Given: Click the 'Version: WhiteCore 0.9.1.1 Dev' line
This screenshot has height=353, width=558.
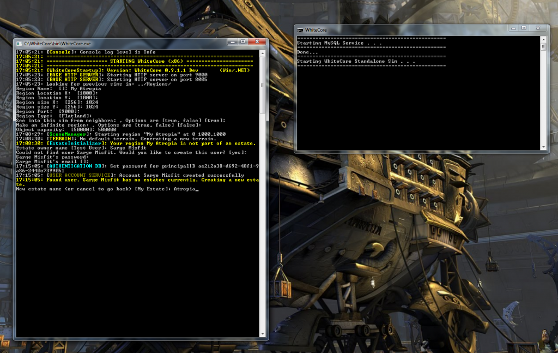Looking at the screenshot, I should 133,70.
